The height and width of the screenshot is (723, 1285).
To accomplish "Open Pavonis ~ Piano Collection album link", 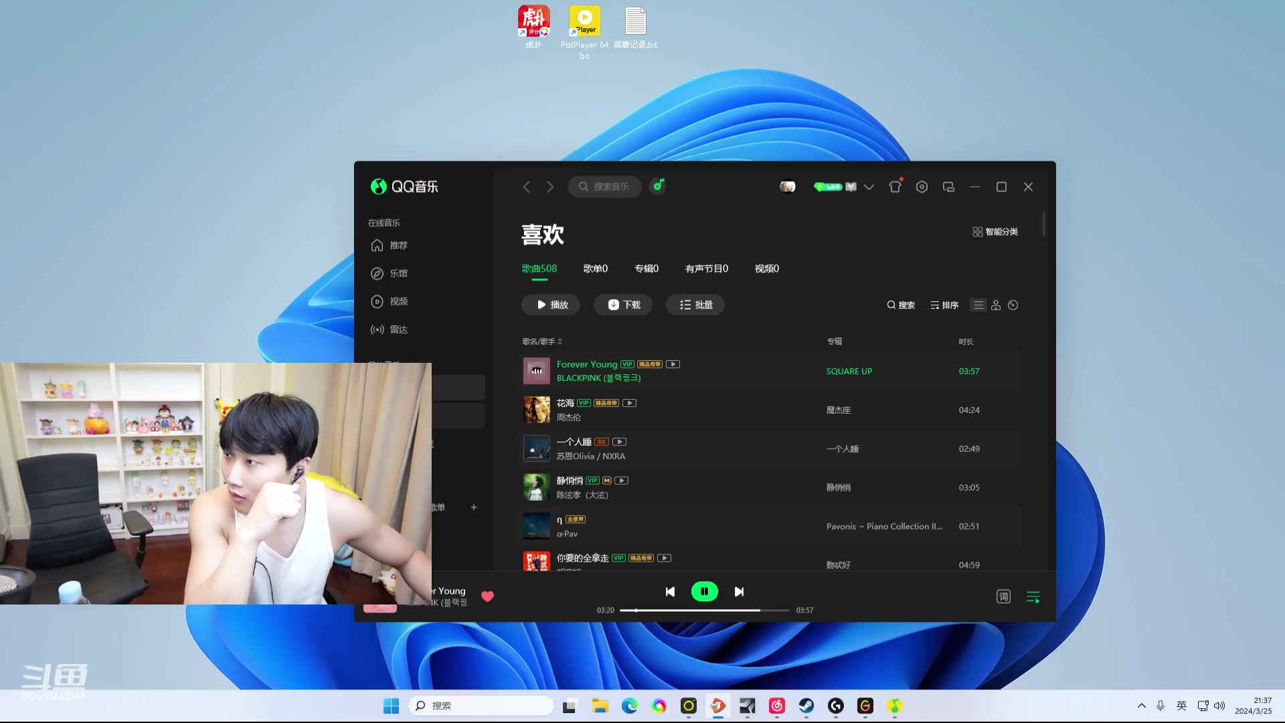I will pyautogui.click(x=884, y=527).
